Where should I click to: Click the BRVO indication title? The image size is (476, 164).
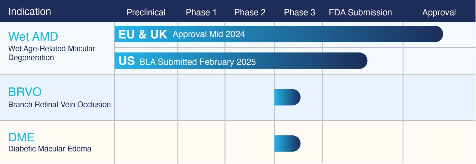(x=25, y=92)
